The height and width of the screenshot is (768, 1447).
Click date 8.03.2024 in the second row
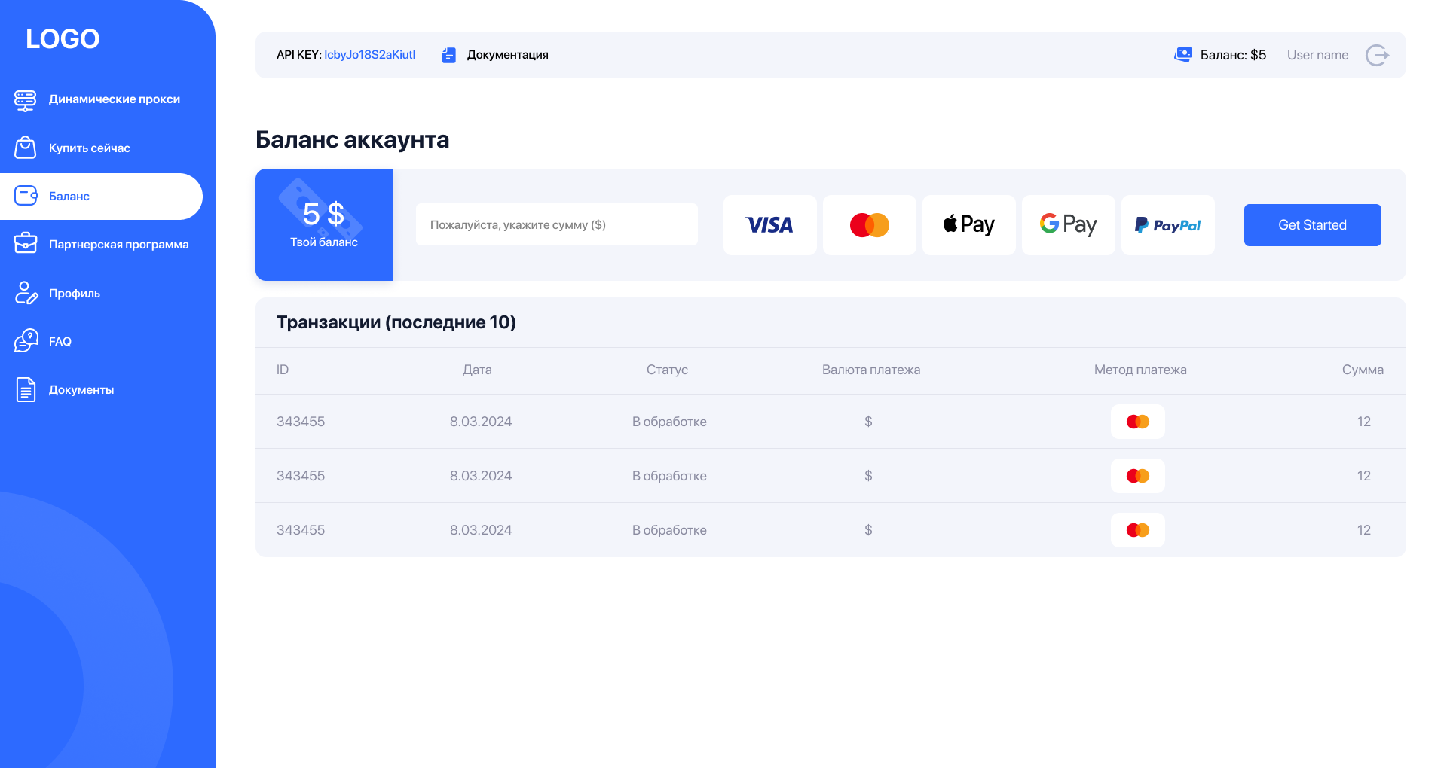tap(481, 476)
